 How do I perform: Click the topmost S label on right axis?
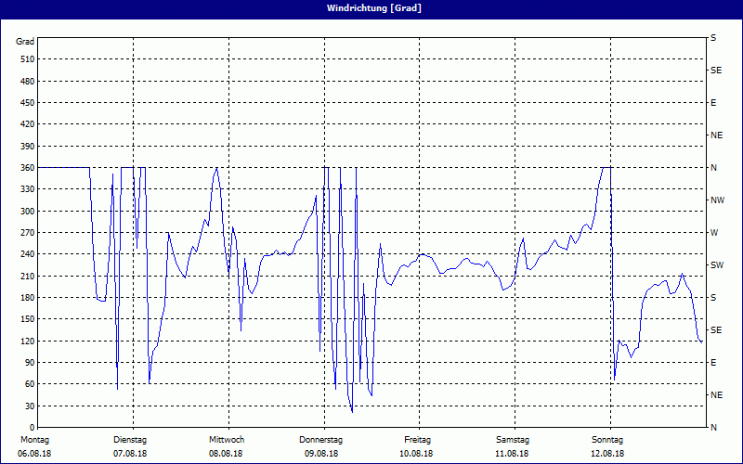click(x=713, y=38)
